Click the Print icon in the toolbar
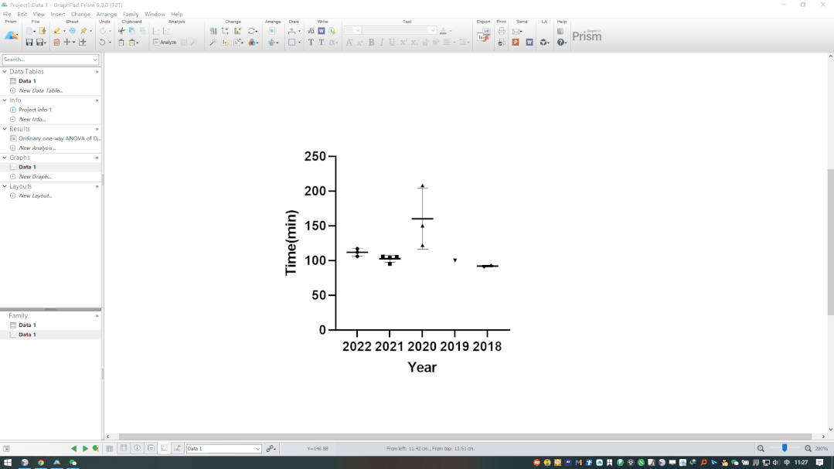Viewport: 834px width, 469px height. [x=502, y=31]
